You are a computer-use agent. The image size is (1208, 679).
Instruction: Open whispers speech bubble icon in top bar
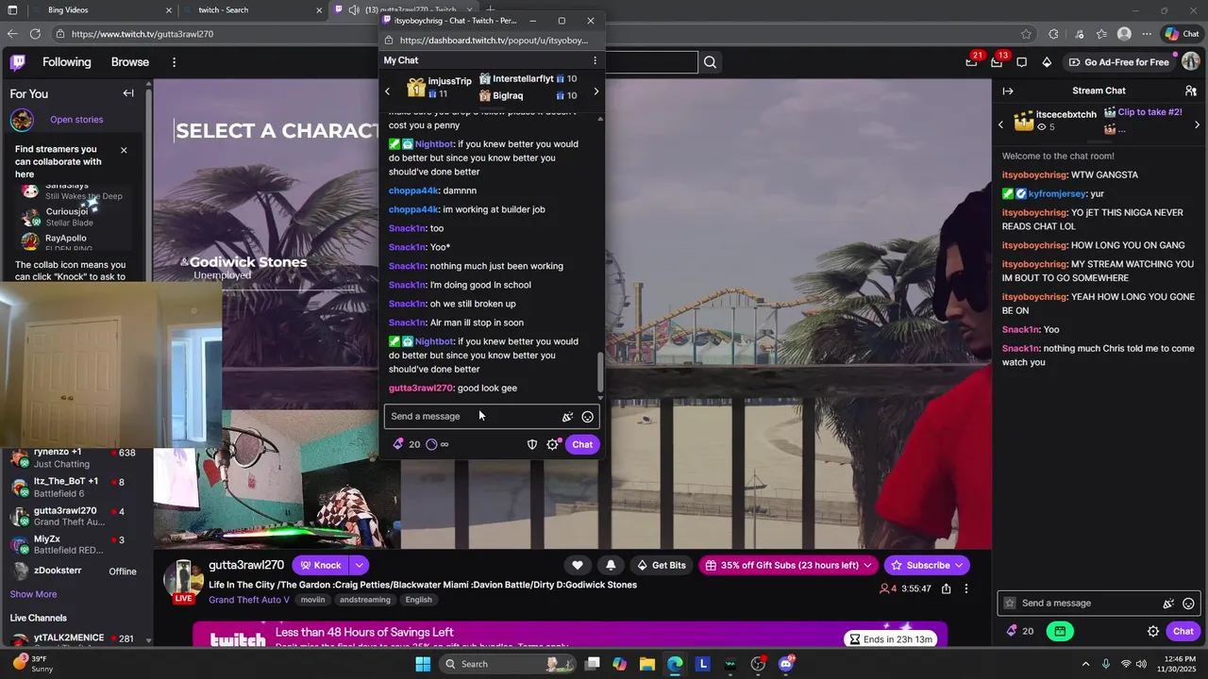pyautogui.click(x=1021, y=62)
